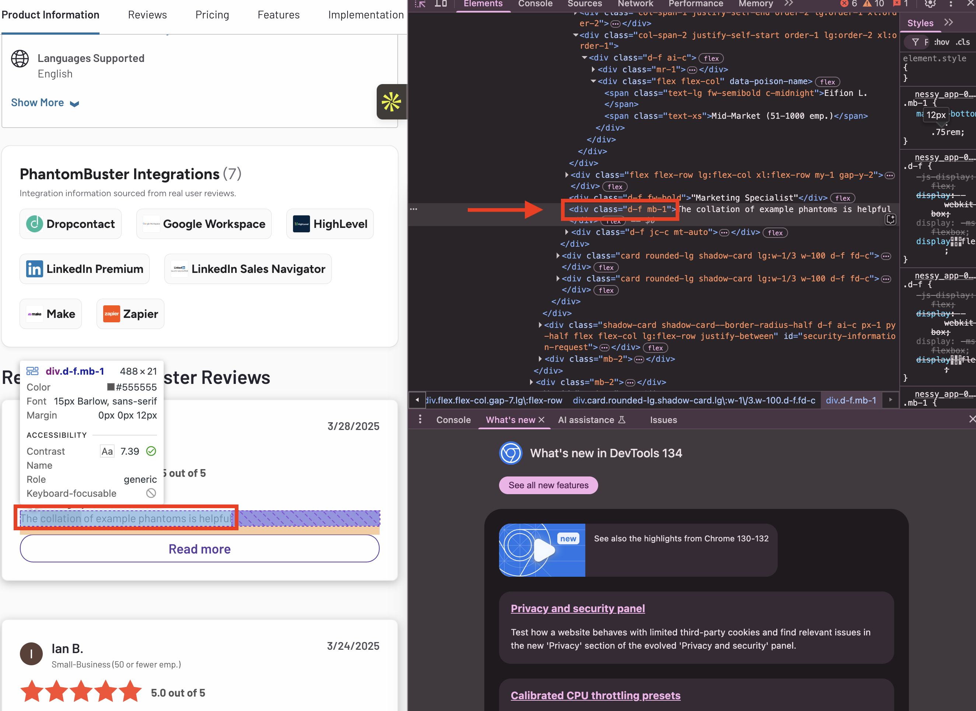The image size is (976, 711).
Task: Toggle flex badge on flex-col data-poison-name div
Action: (827, 82)
